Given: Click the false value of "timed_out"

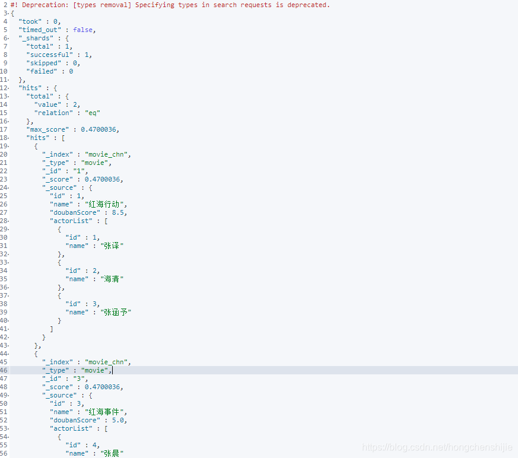Looking at the screenshot, I should coord(82,30).
